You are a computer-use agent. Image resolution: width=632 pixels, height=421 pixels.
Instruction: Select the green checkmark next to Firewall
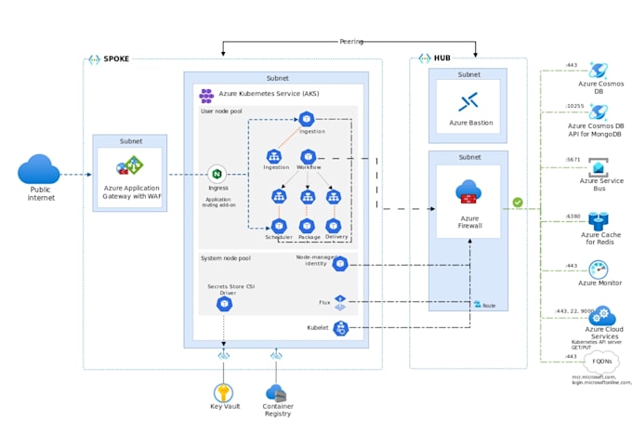pos(518,203)
